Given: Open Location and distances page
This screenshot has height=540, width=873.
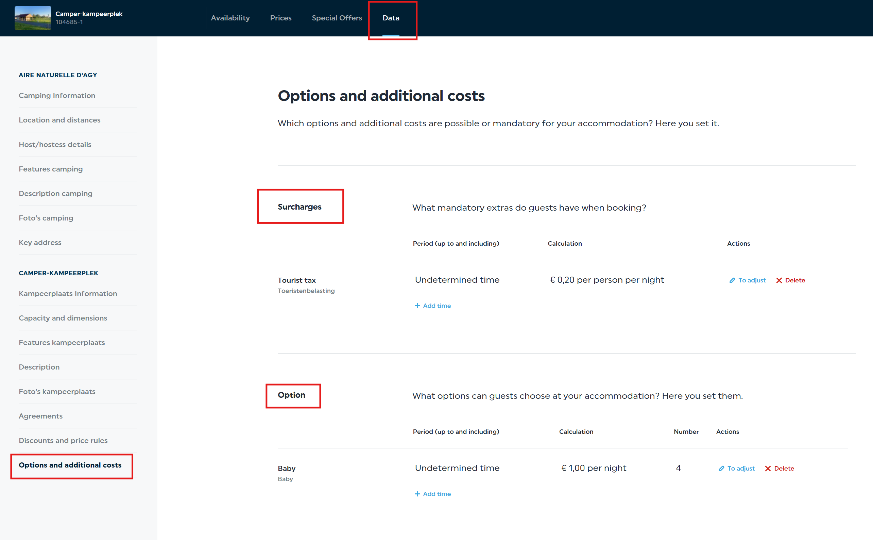Looking at the screenshot, I should (59, 120).
